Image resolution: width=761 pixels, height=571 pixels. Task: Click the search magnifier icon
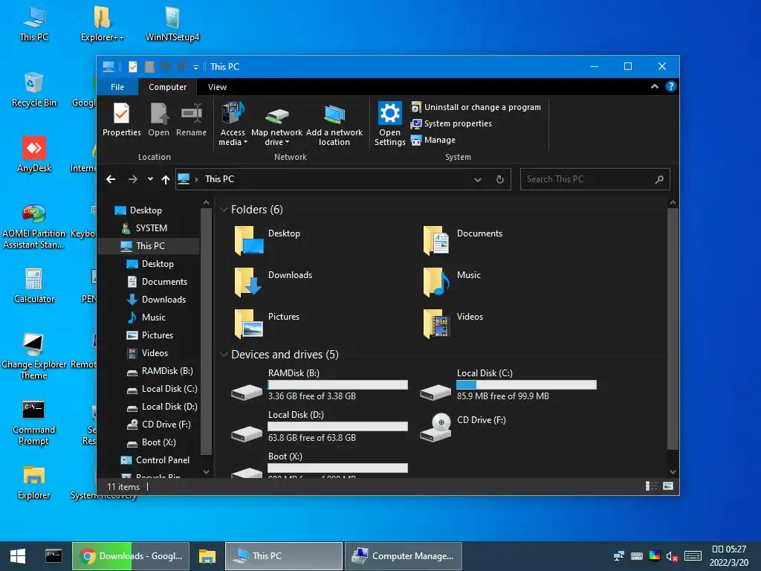[x=659, y=179]
